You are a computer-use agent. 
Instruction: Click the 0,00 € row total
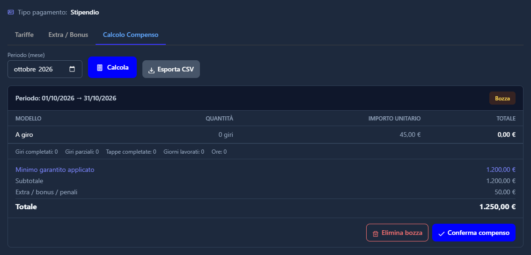click(507, 135)
